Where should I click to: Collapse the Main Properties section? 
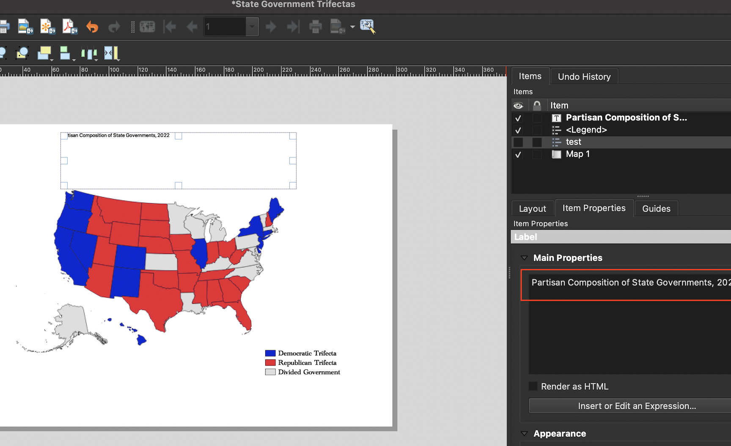(525, 258)
